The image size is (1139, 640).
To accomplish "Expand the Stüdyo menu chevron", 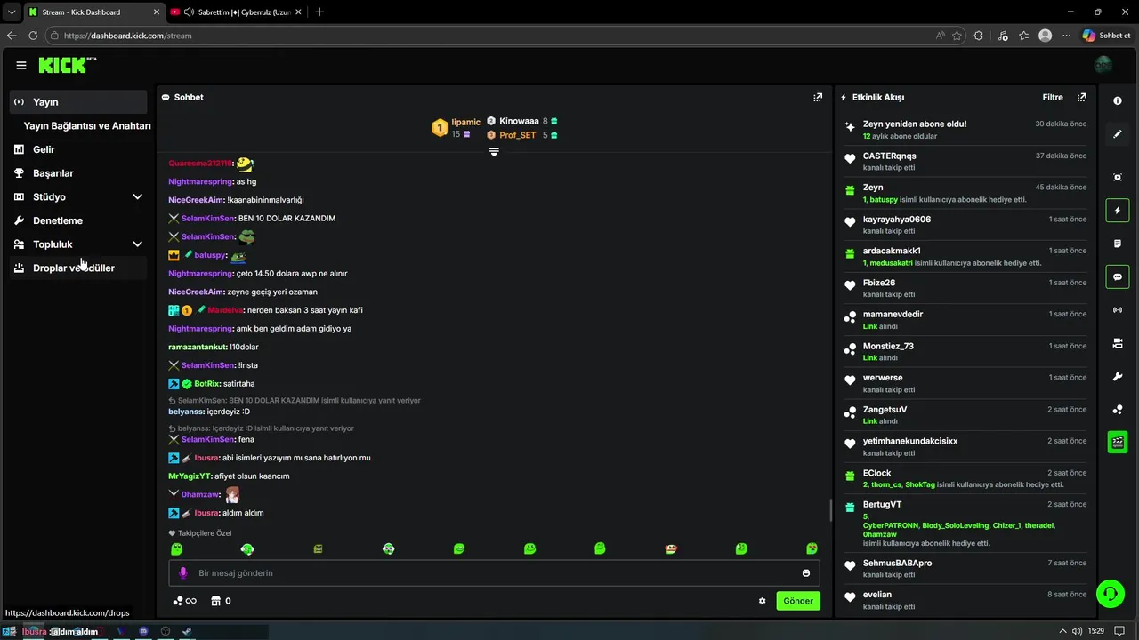I will coord(137,196).
